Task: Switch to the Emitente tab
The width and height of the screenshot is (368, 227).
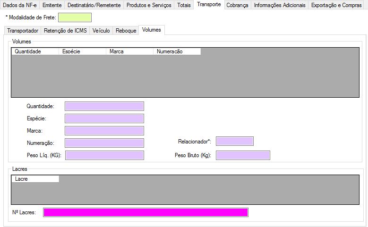Action: click(52, 5)
